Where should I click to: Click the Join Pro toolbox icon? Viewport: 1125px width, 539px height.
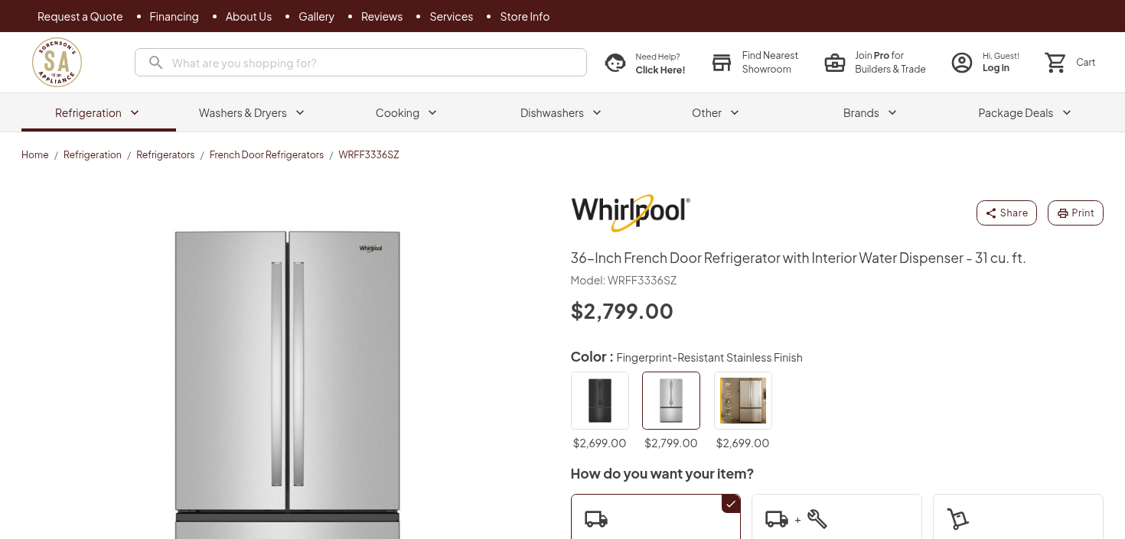[835, 63]
